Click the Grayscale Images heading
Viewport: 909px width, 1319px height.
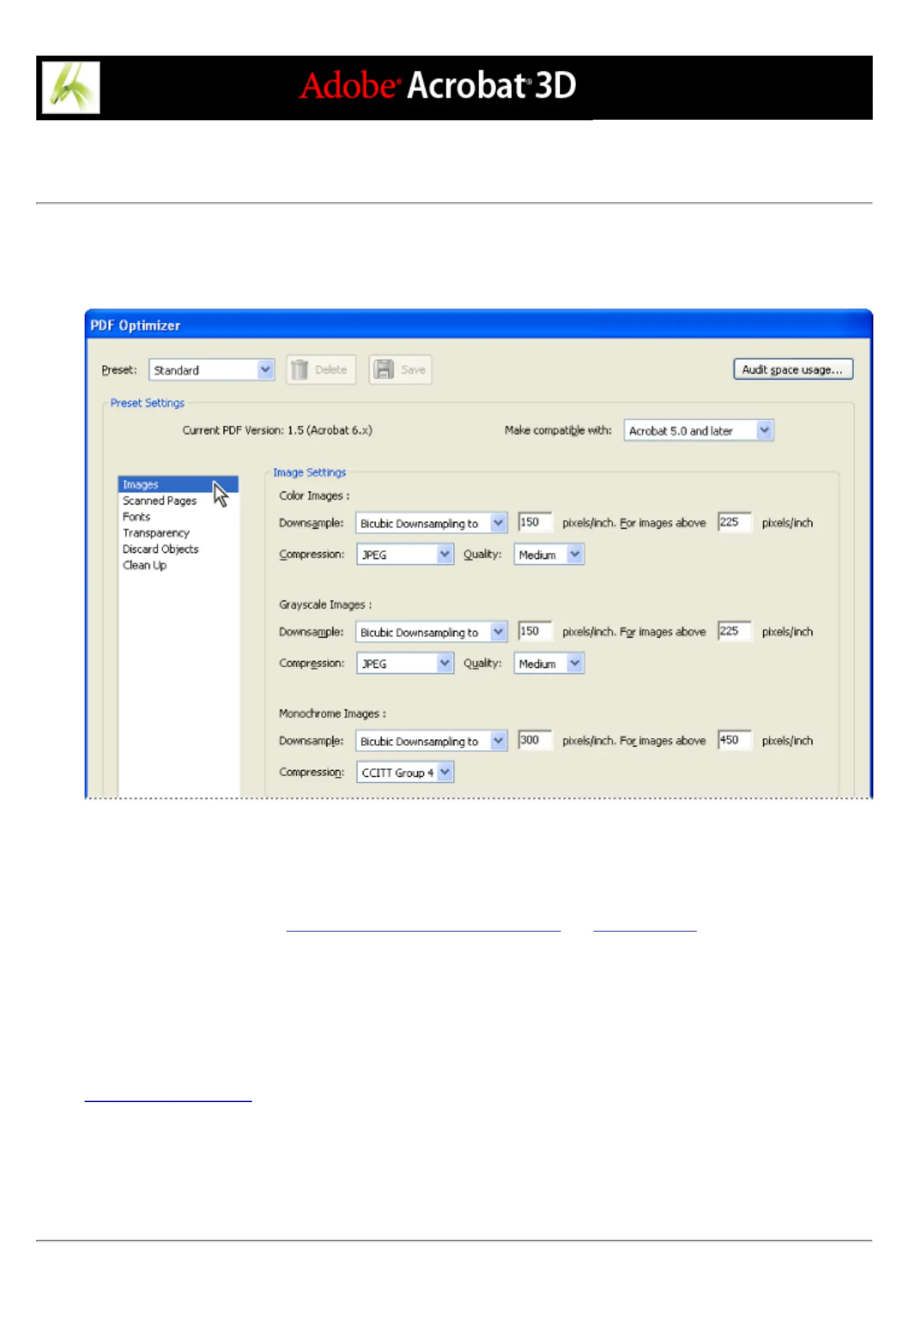[325, 604]
